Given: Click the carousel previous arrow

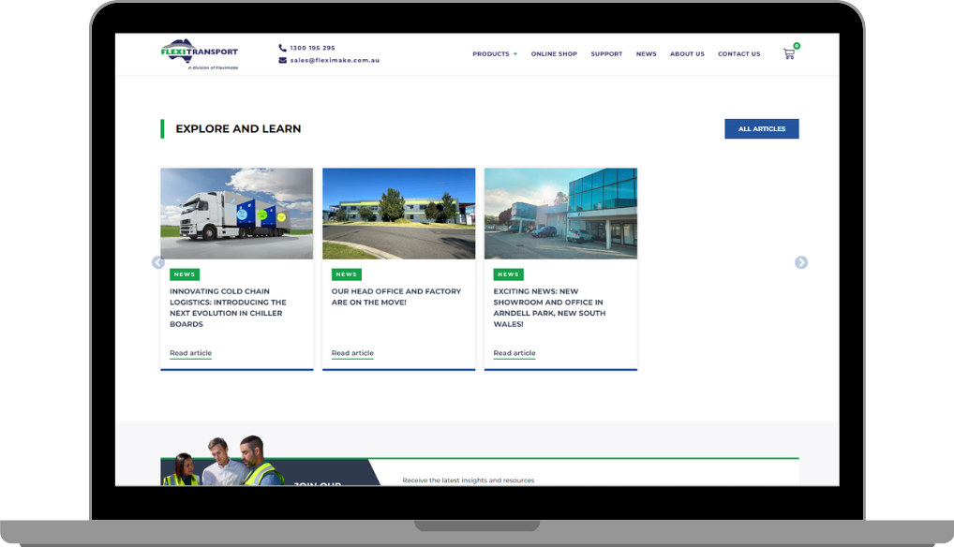Looking at the screenshot, I should coord(158,262).
